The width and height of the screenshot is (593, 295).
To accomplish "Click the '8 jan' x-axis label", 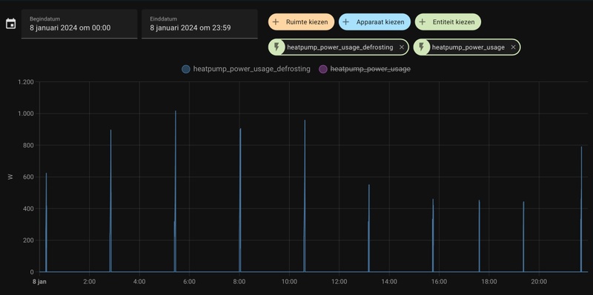I will point(39,282).
